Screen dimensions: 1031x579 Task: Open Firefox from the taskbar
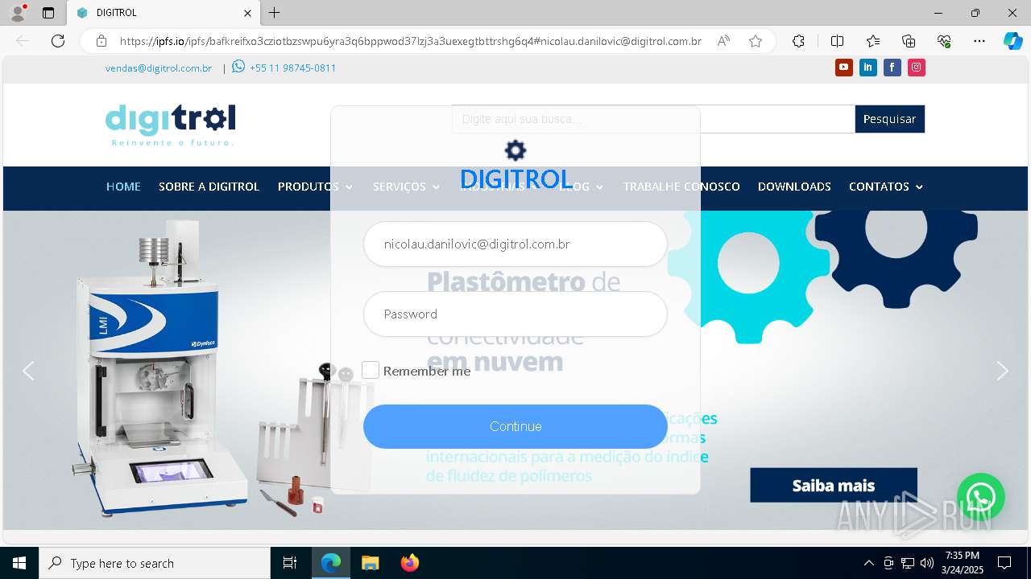click(x=409, y=563)
